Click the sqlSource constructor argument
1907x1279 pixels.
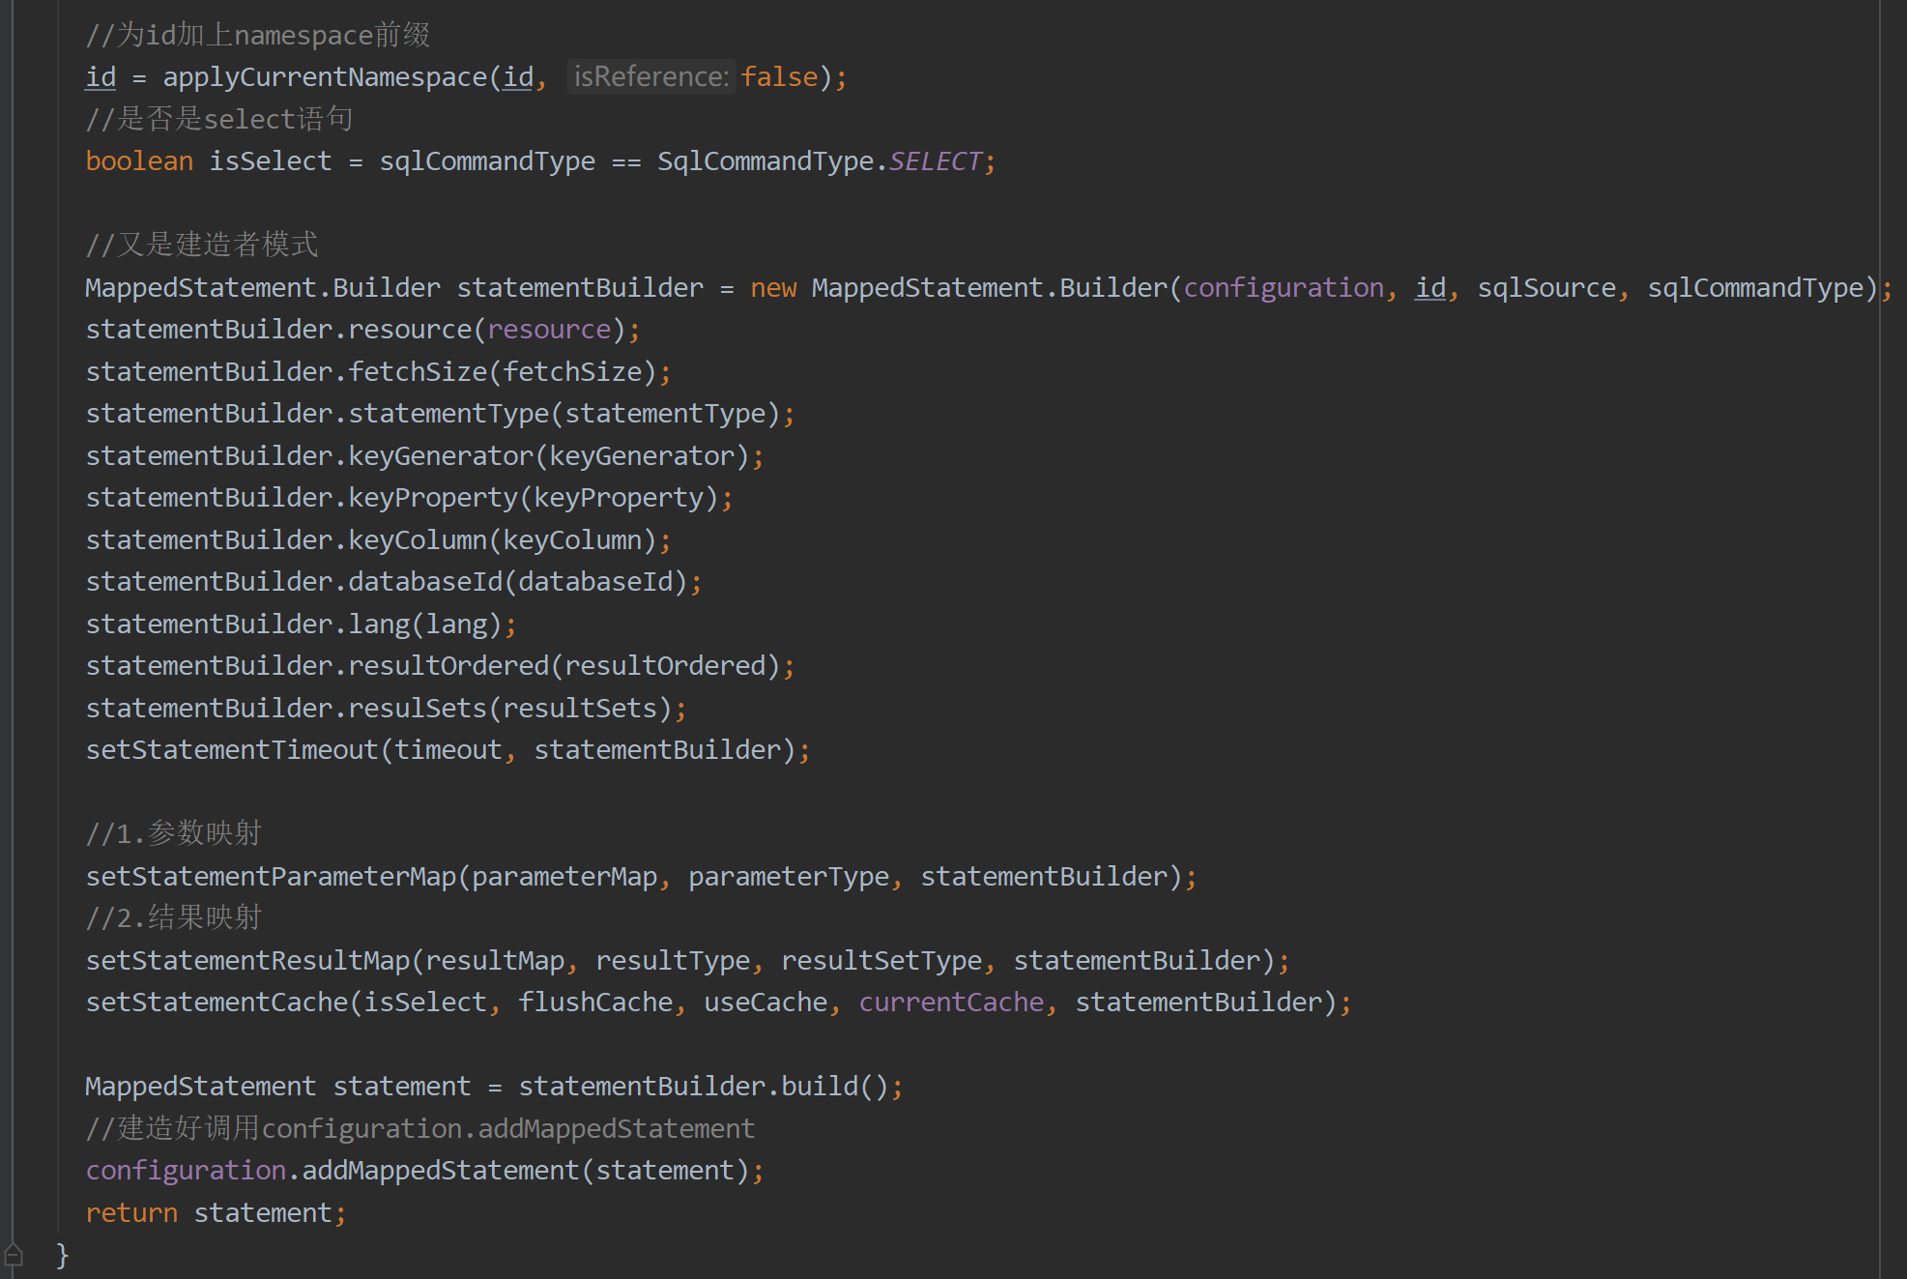[x=1546, y=288]
